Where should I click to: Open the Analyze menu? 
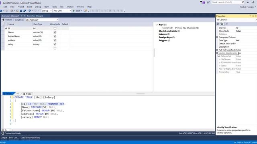point(70,7)
